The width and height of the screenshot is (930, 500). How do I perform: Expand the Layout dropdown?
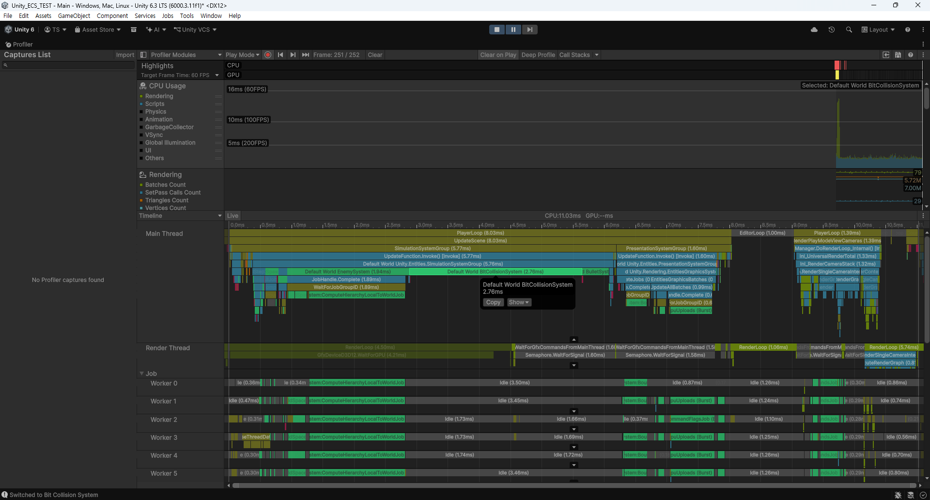pos(878,30)
